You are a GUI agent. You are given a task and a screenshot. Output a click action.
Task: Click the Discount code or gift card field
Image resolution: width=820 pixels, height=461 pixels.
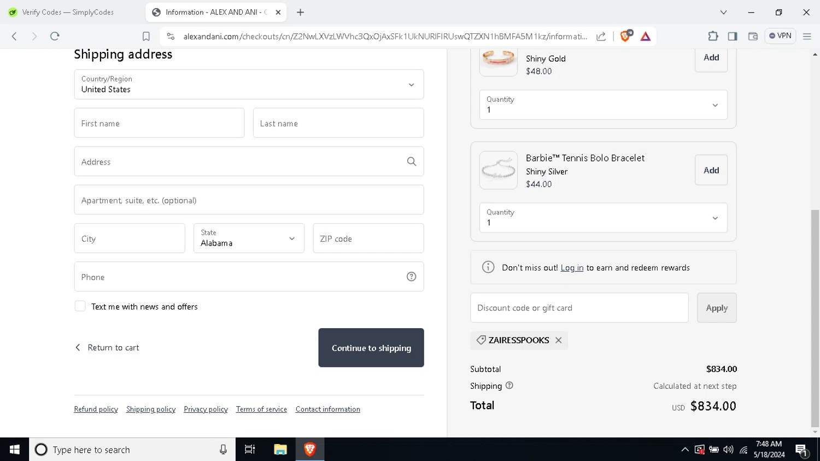[579, 307]
